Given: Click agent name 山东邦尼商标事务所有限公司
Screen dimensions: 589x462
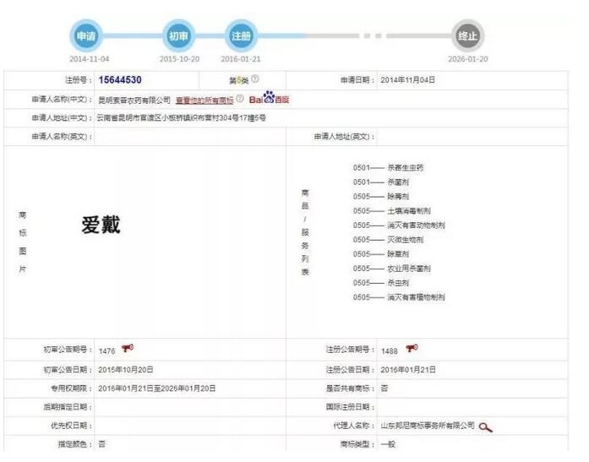Looking at the screenshot, I should [428, 426].
